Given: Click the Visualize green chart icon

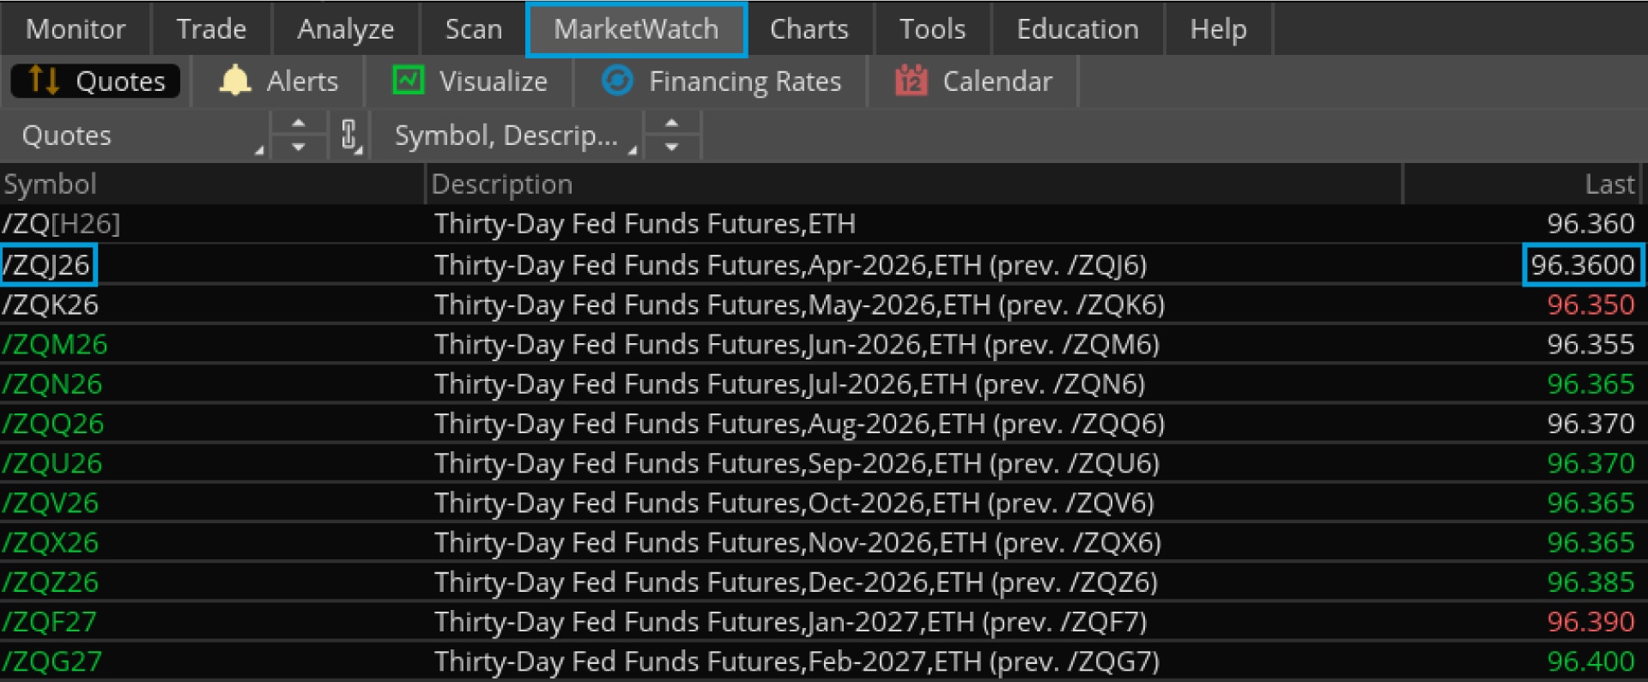Looking at the screenshot, I should click(409, 81).
